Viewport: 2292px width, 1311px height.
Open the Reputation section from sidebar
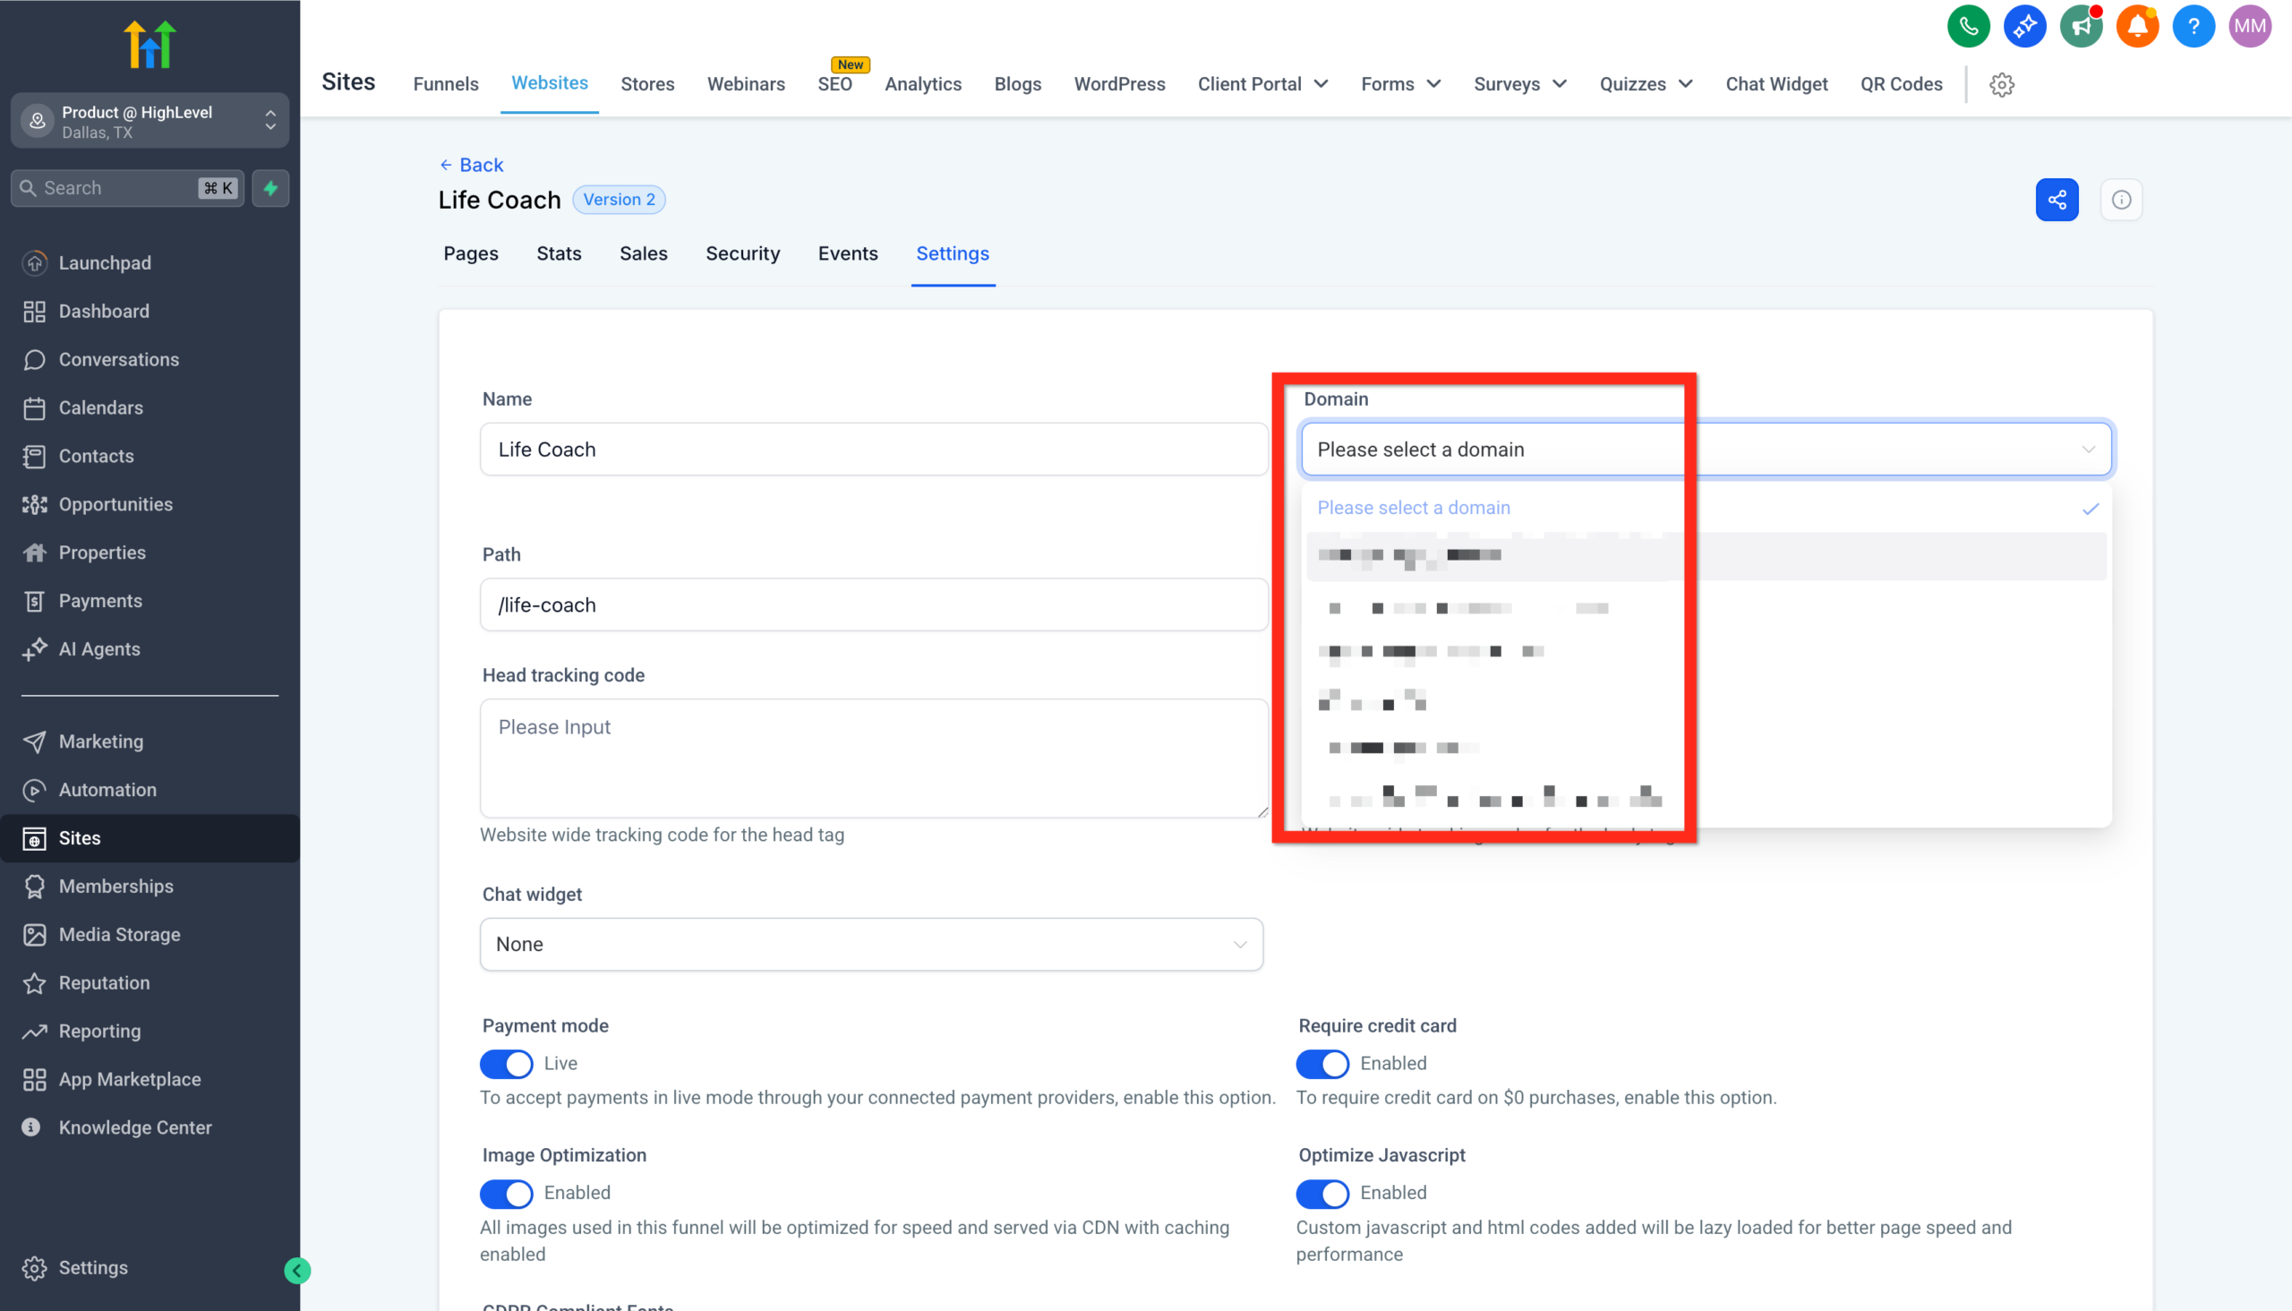click(x=103, y=982)
